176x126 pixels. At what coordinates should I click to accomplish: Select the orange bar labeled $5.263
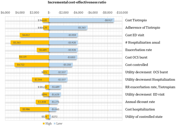[30, 43]
